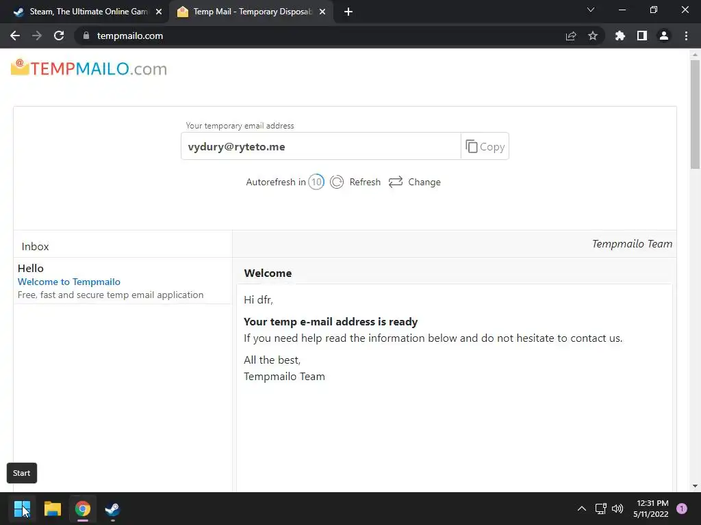Click the Chrome taskbar icon

(83, 509)
